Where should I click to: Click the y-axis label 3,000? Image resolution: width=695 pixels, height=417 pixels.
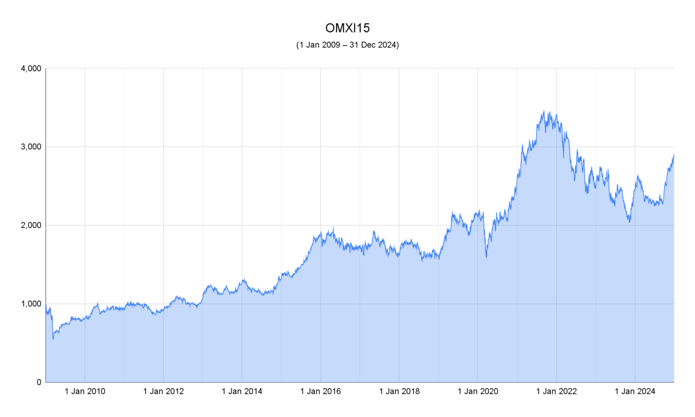click(30, 147)
